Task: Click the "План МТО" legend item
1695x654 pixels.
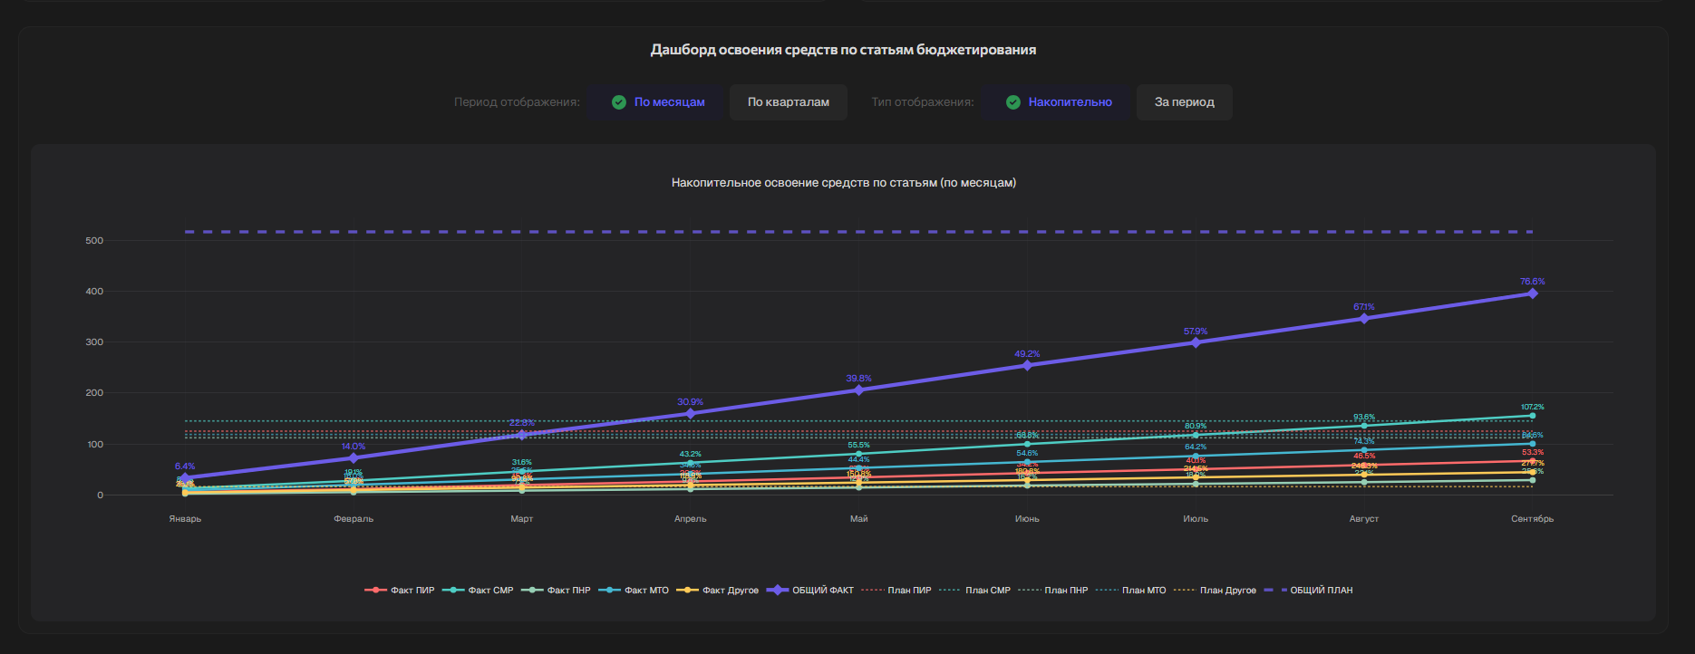Action: pos(1131,591)
